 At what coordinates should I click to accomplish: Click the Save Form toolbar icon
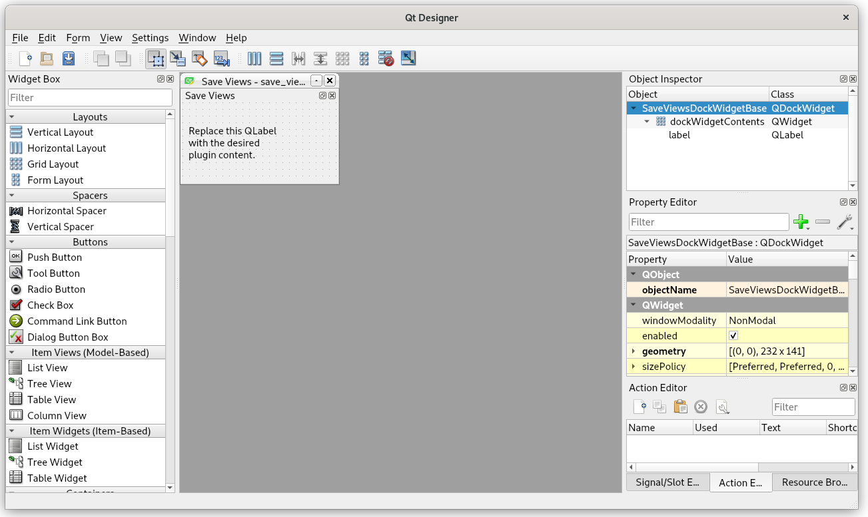[68, 59]
